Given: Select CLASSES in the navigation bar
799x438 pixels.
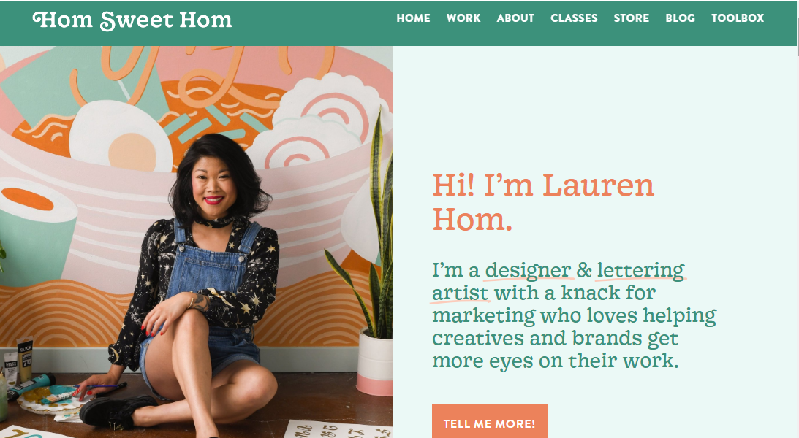Looking at the screenshot, I should point(574,18).
